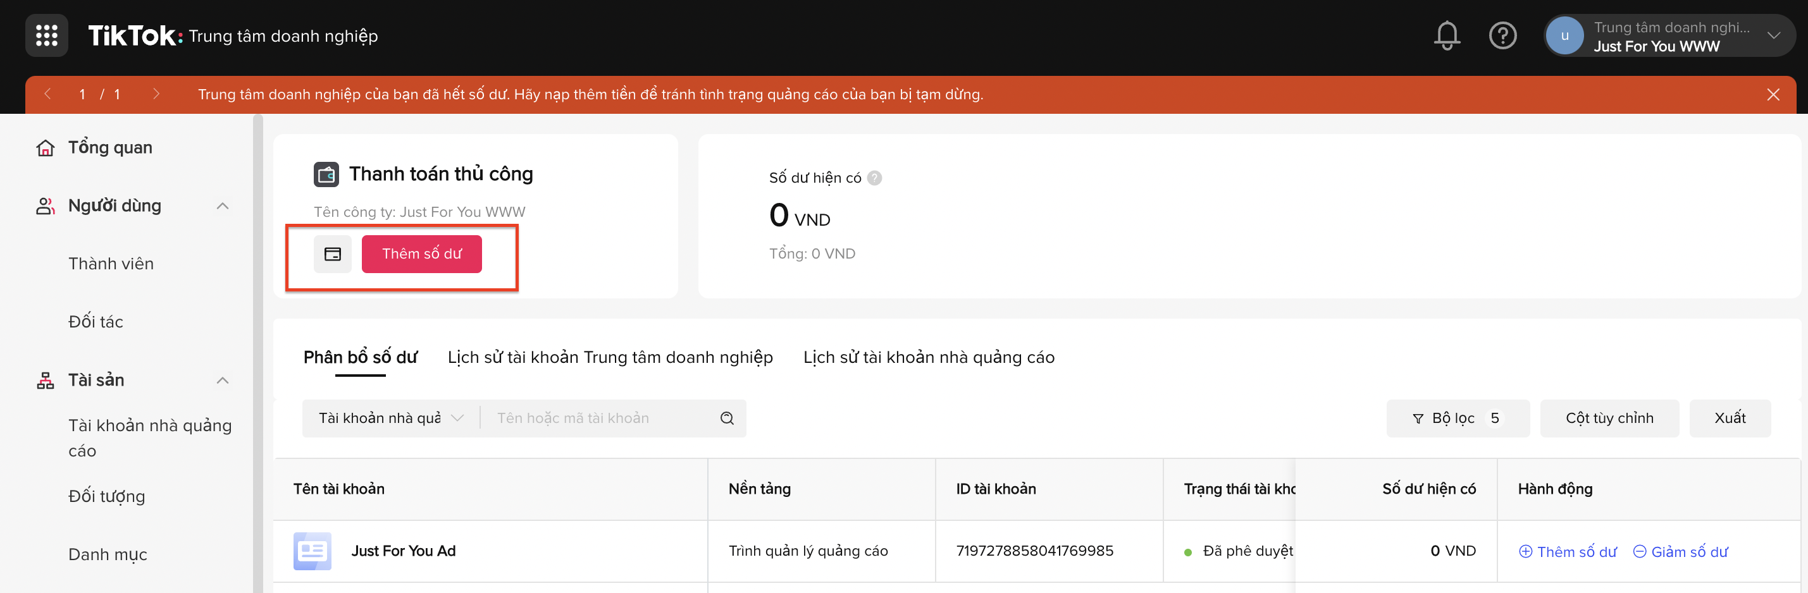Open the nine-dot app grid menu
The height and width of the screenshot is (593, 1808).
point(46,35)
